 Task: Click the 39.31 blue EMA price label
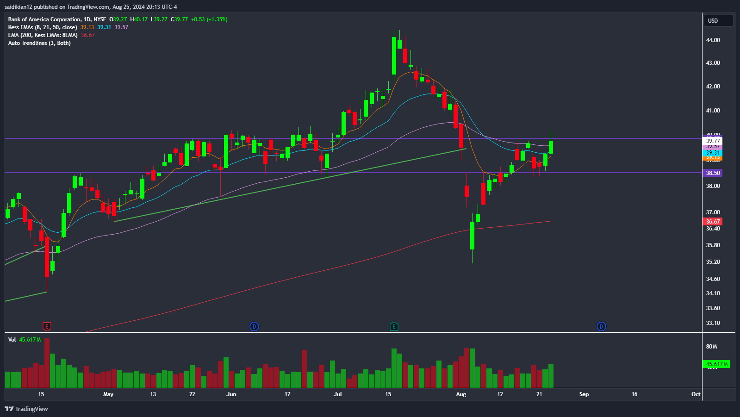pyautogui.click(x=713, y=153)
